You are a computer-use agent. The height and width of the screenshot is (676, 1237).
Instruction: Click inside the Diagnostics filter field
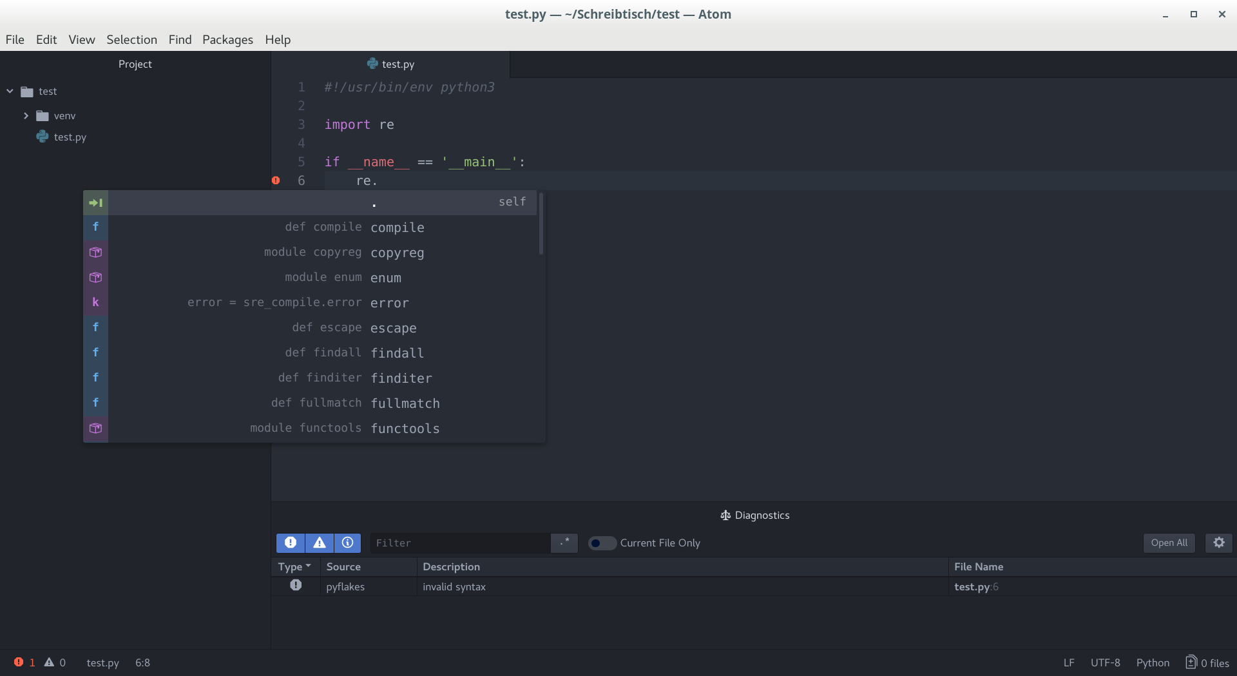pos(461,543)
